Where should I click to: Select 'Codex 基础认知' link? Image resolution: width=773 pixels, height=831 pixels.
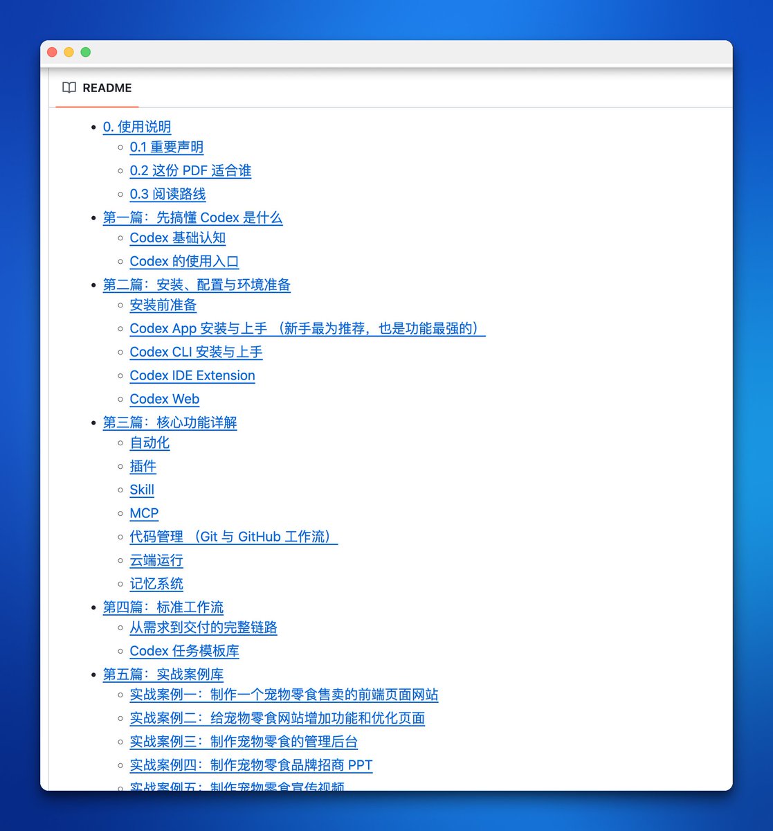pyautogui.click(x=178, y=238)
